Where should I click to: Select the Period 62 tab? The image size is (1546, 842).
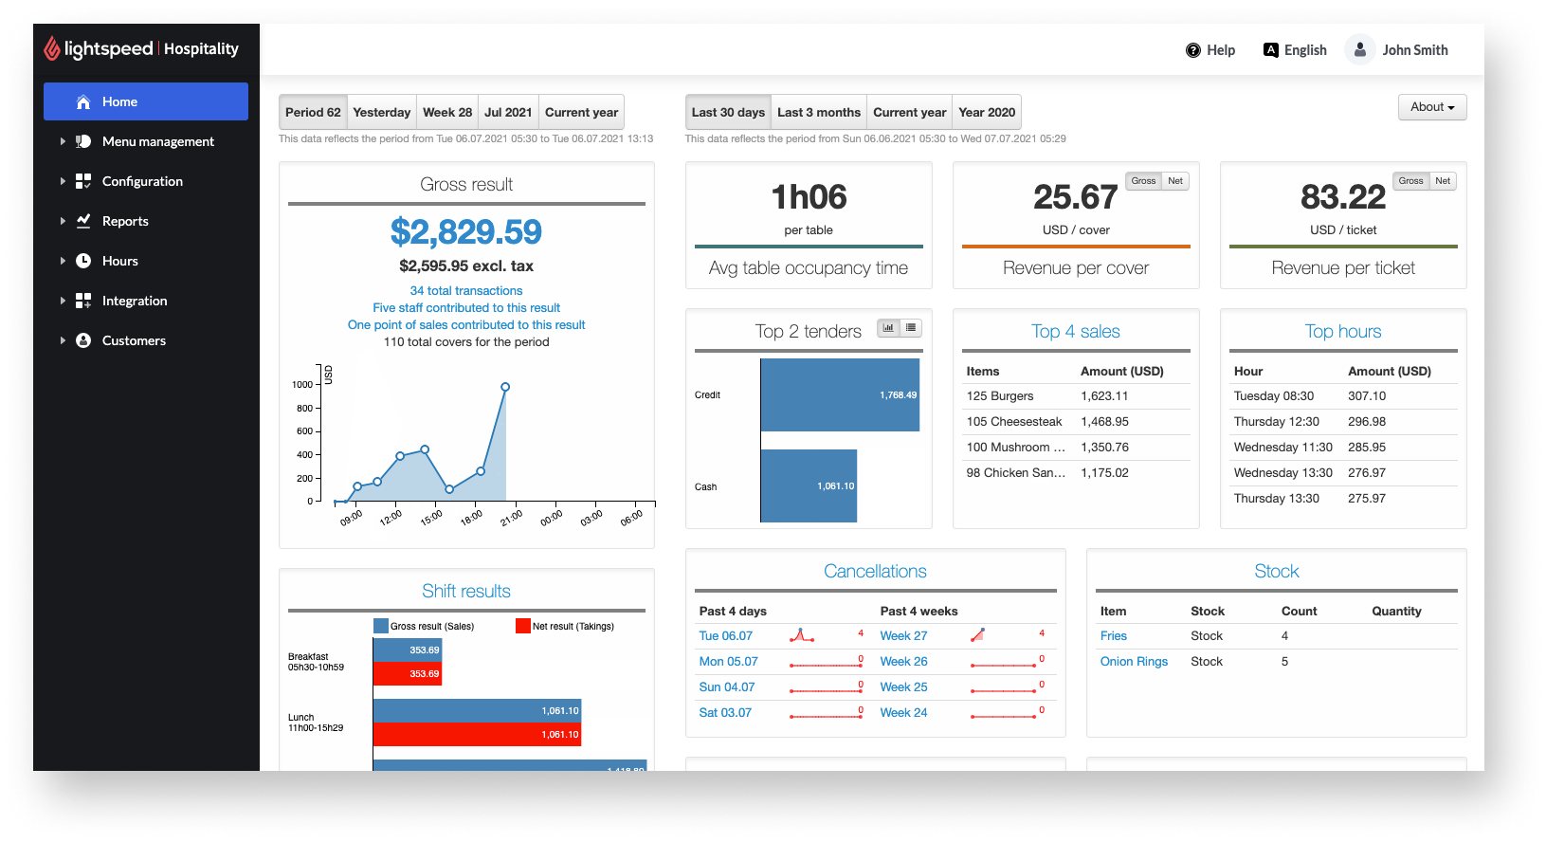click(x=313, y=112)
